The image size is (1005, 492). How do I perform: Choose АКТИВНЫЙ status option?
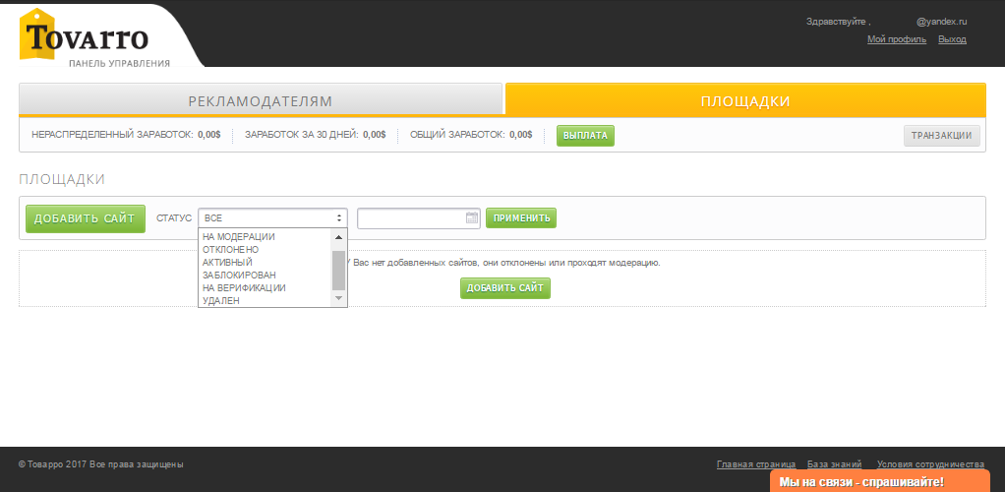pos(227,263)
